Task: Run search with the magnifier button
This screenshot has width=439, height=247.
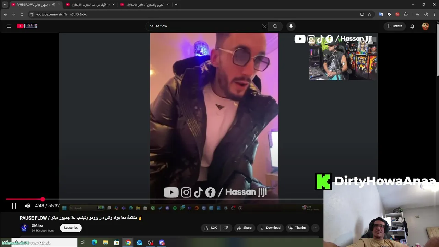Action: 275,26
